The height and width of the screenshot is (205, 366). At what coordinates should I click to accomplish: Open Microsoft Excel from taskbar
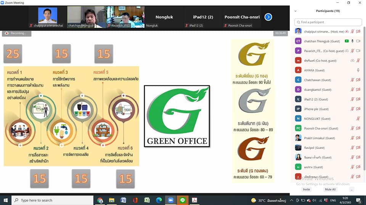(x=147, y=200)
